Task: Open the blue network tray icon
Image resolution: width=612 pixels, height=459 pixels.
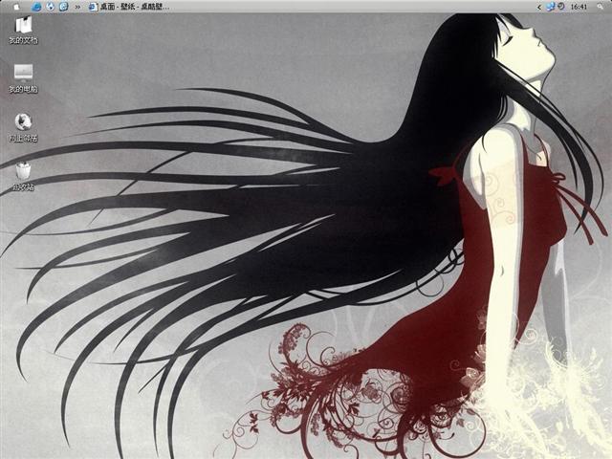Action: [551, 7]
